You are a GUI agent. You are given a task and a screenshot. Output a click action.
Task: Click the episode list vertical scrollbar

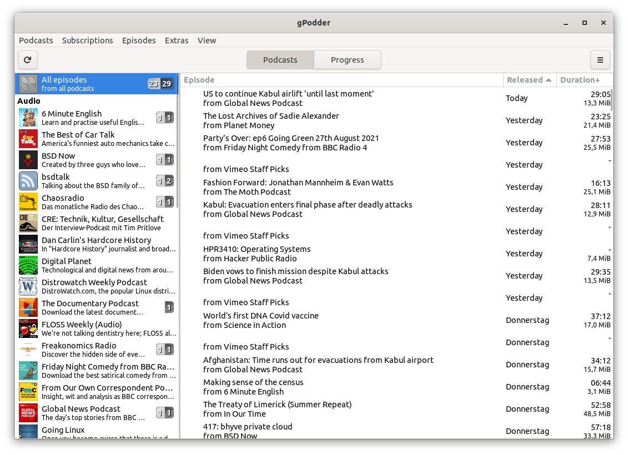(x=612, y=100)
